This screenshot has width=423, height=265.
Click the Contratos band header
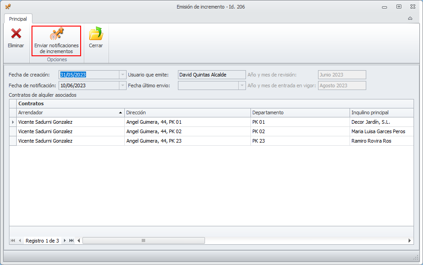pos(215,103)
